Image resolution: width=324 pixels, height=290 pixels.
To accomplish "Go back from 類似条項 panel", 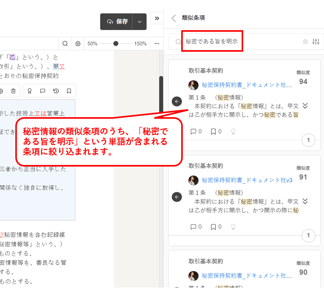I will coord(174,18).
